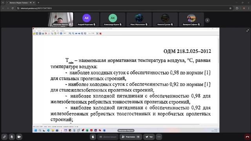
Task: Select Alexander Marinin's video thumbnail
Action: (x=60, y=20)
